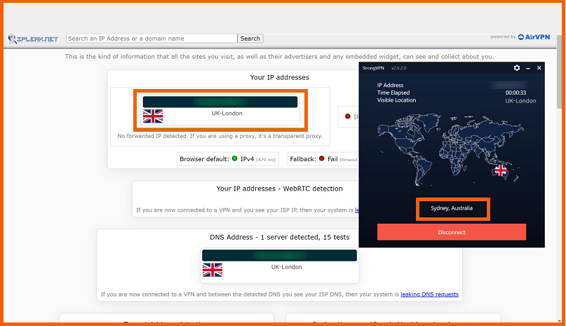Click the redacted IP address bar
The width and height of the screenshot is (566, 326).
click(x=220, y=102)
